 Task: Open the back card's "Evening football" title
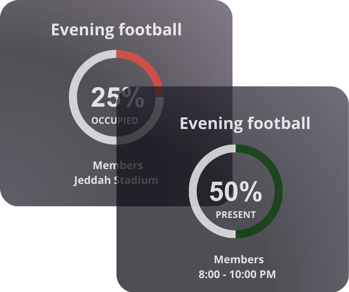pyautogui.click(x=116, y=30)
